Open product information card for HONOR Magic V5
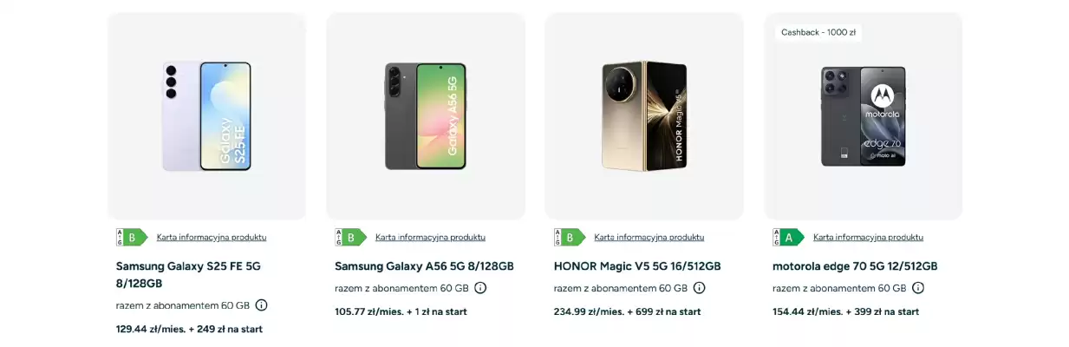 [x=649, y=237]
